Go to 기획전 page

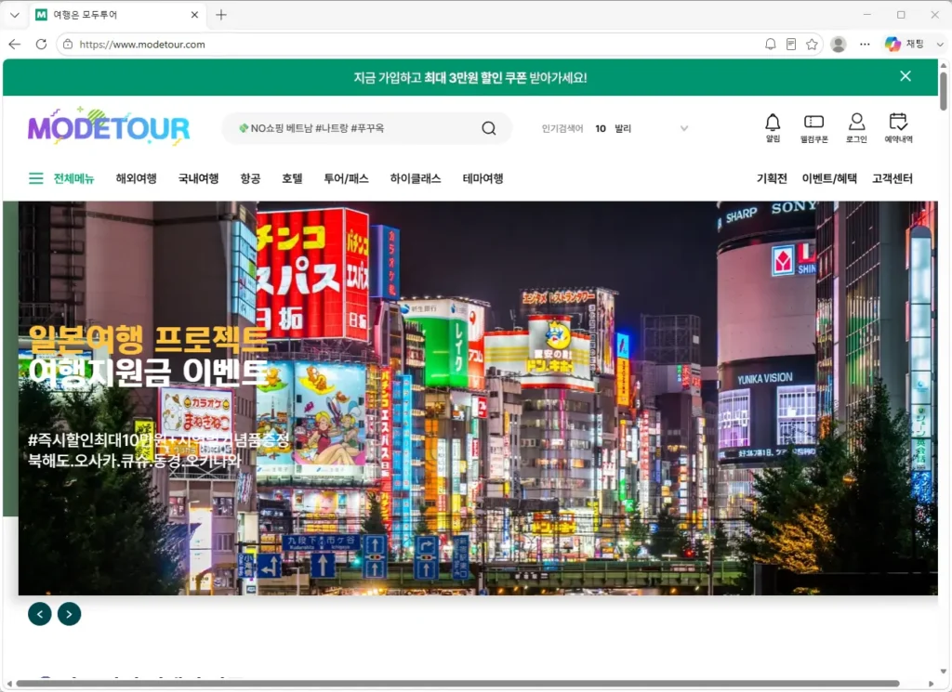(x=772, y=178)
